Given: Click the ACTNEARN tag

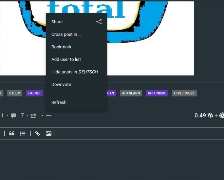Looking at the screenshot, I should (131, 93).
